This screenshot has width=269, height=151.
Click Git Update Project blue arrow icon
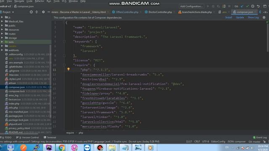(x=242, y=6)
